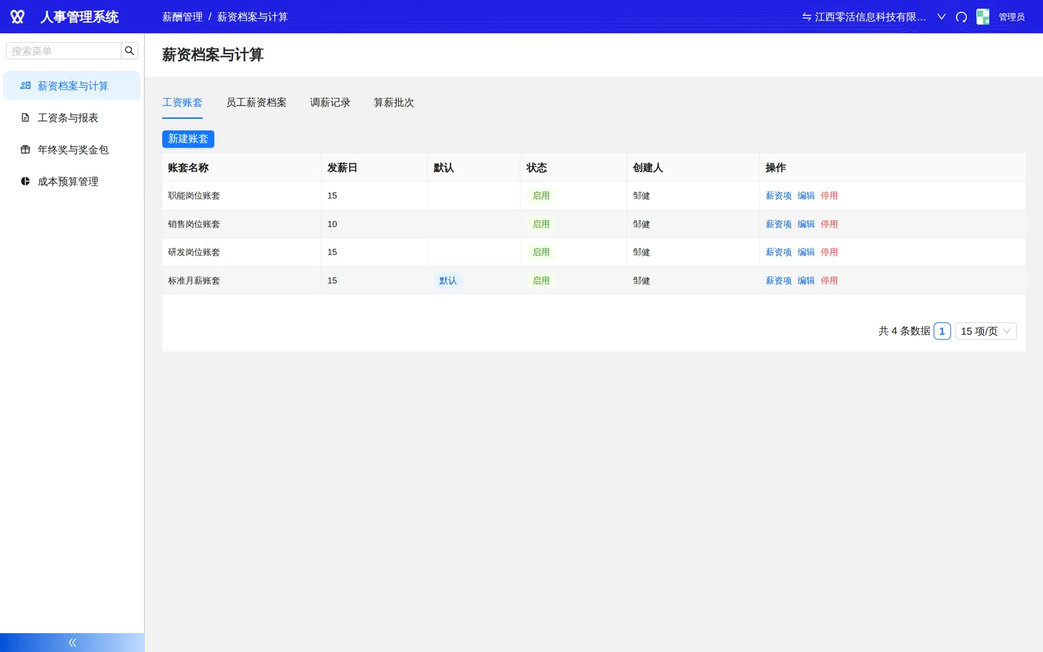Screen dimensions: 1043x652
Task: Collapse the sidebar with double-chevron icon
Action: point(72,643)
